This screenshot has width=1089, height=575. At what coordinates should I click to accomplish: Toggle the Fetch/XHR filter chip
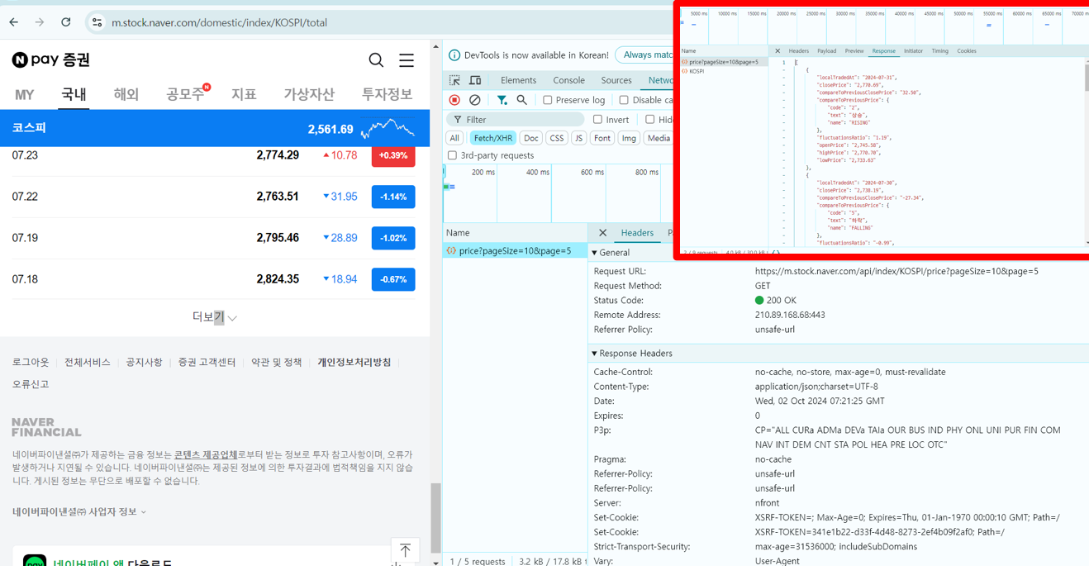point(492,138)
